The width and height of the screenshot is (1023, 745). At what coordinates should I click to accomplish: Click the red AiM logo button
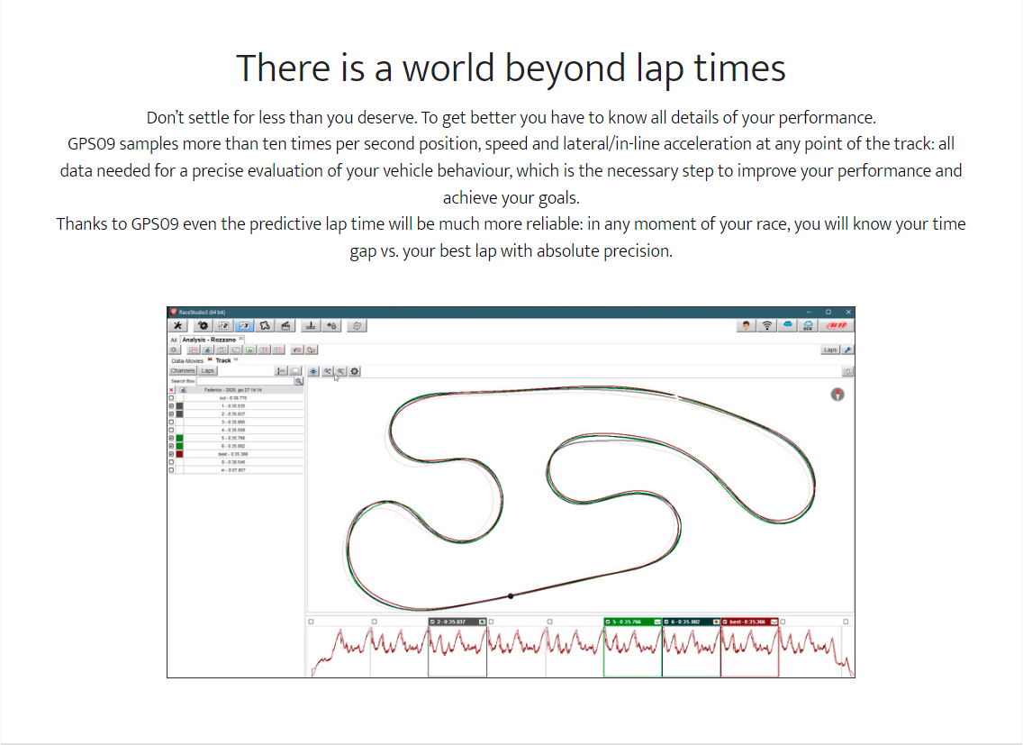[x=837, y=325]
